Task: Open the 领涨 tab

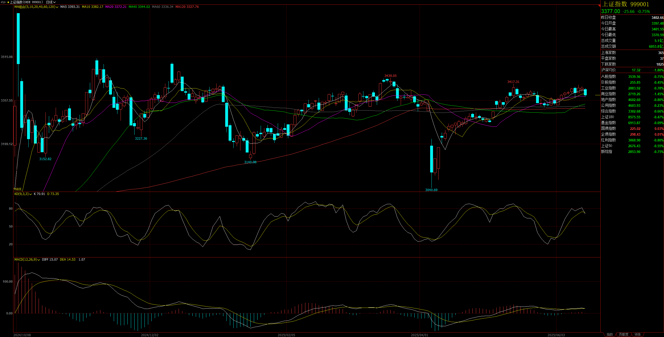Action: click(x=637, y=334)
